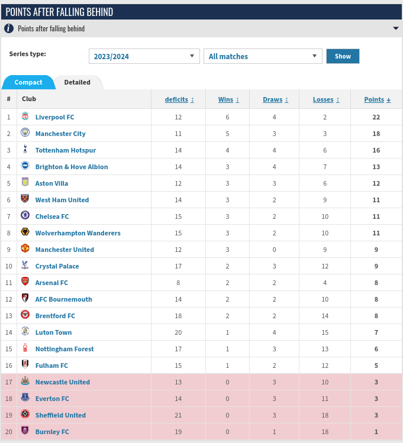Image resolution: width=403 pixels, height=443 pixels.
Task: Click the Crystal Palace crest icon
Action: point(25,266)
